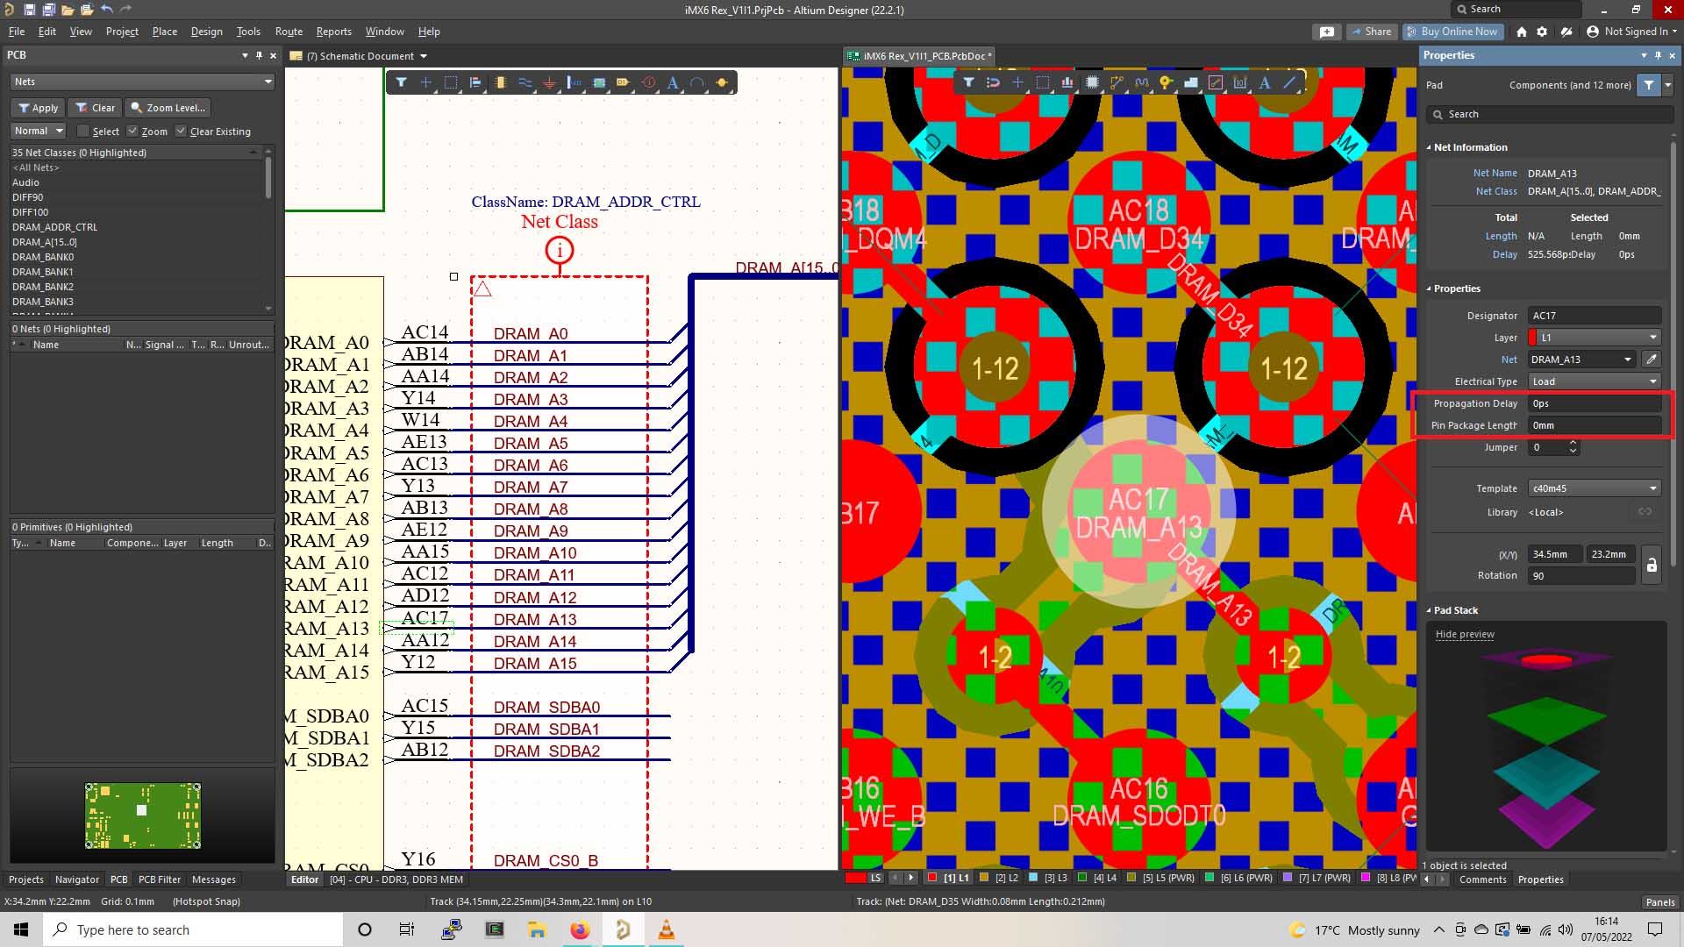1684x947 pixels.
Task: Disable the Clear Existing checkbox
Action: 181,132
